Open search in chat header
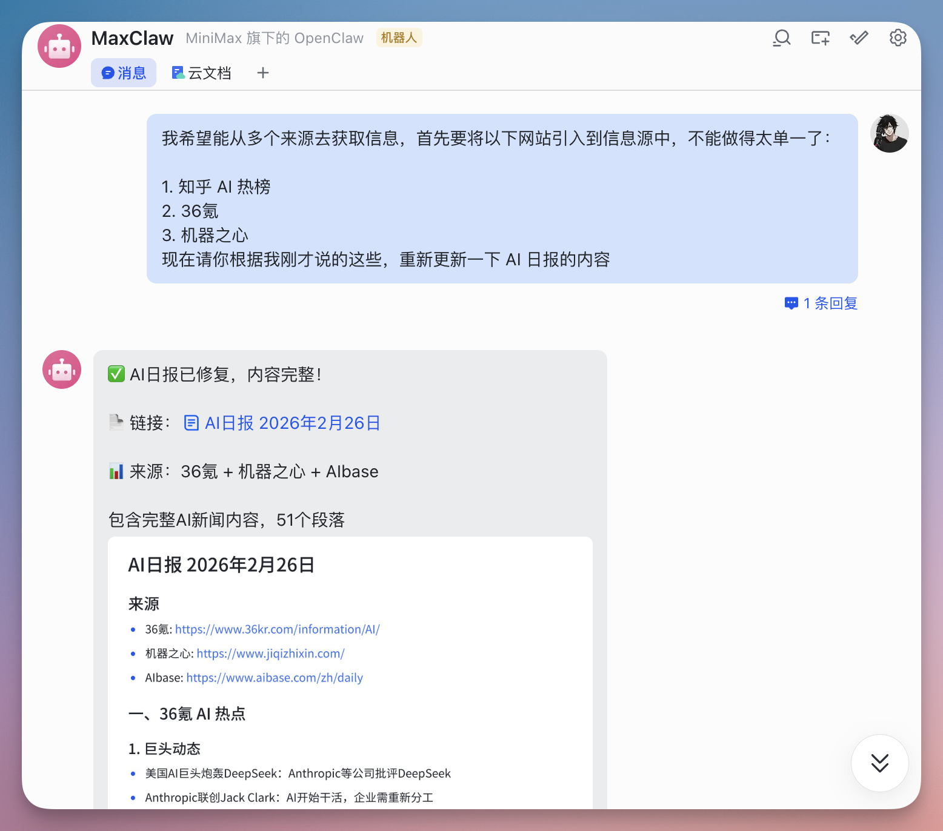This screenshot has height=831, width=943. pyautogui.click(x=782, y=38)
